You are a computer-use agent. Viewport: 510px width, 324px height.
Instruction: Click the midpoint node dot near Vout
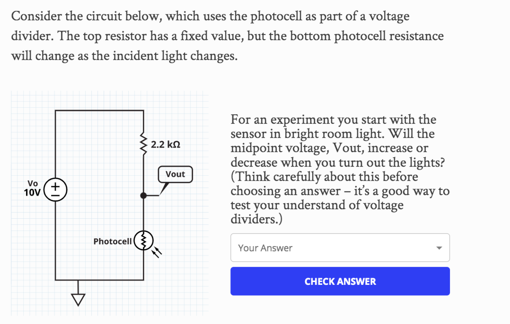point(143,195)
